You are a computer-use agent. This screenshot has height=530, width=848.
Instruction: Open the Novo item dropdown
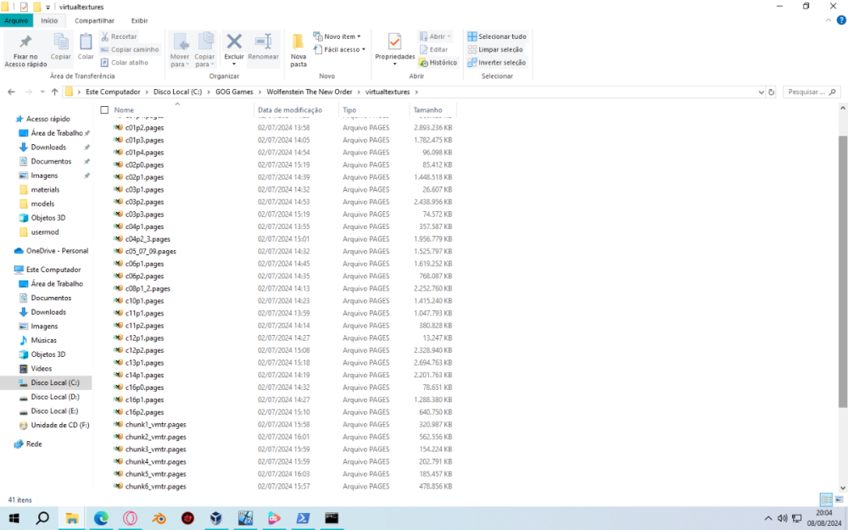[x=338, y=36]
